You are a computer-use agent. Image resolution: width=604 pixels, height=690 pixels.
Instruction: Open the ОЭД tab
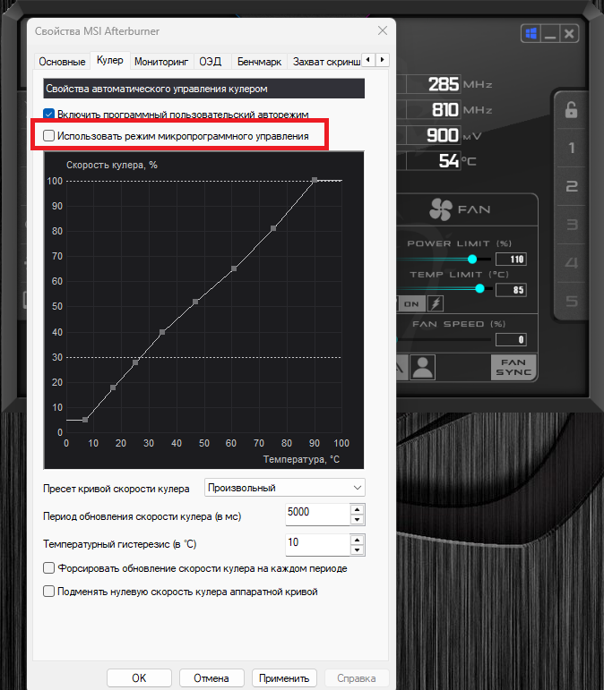click(211, 62)
